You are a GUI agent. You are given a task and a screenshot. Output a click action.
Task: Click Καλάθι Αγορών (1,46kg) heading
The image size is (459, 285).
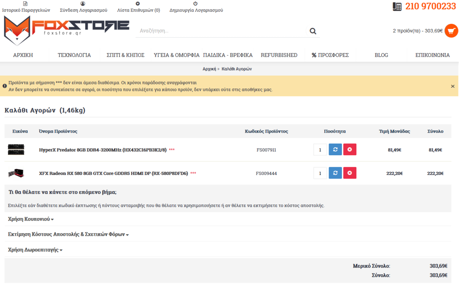45,110
